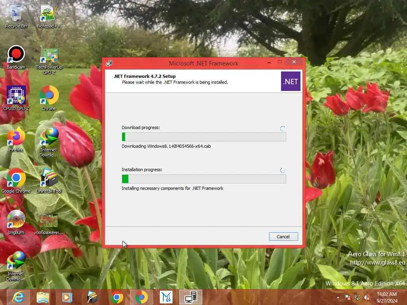
Task: Minimize the Microsoft .NET Framework window
Action: pos(269,62)
